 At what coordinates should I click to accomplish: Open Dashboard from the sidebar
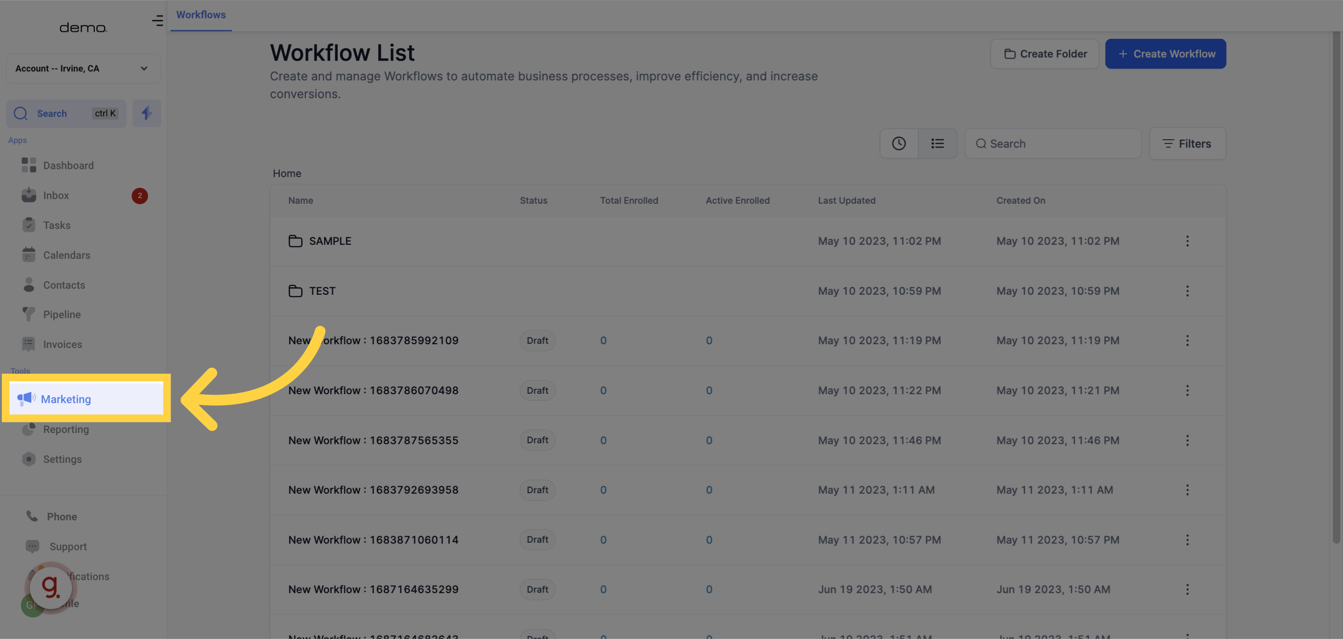coord(58,166)
